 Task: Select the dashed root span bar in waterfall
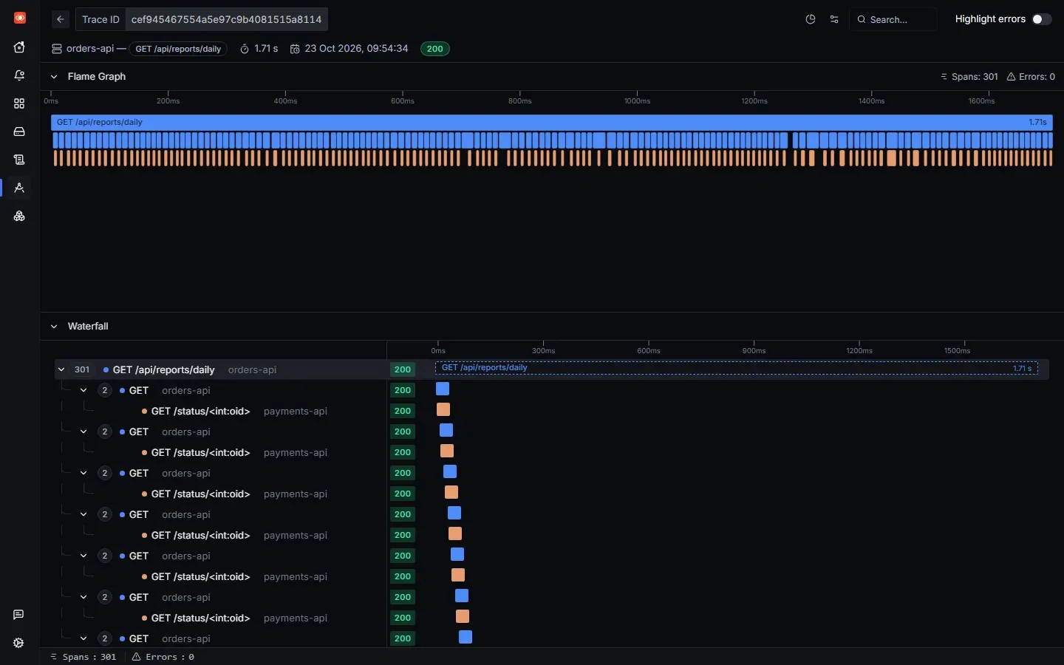point(737,368)
